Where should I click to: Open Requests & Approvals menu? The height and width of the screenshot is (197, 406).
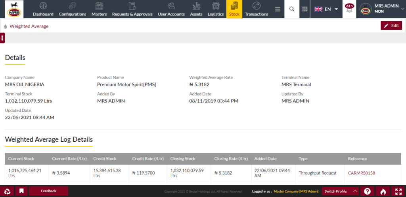coord(132,9)
